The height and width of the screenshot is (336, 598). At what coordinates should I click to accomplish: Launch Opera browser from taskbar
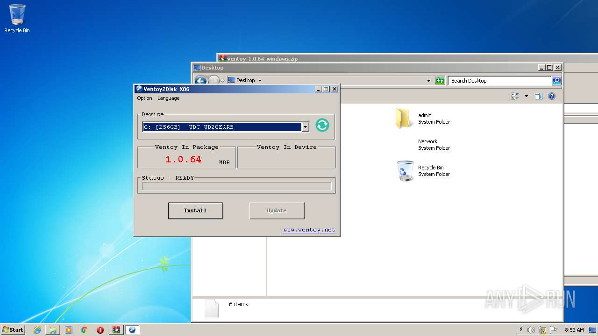[100, 330]
